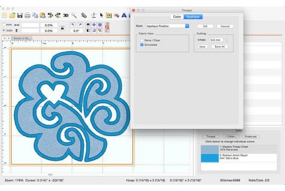Screen dimensions: 285x191
Task: Select the magnifying glass zoom tool
Action: click(x=74, y=15)
